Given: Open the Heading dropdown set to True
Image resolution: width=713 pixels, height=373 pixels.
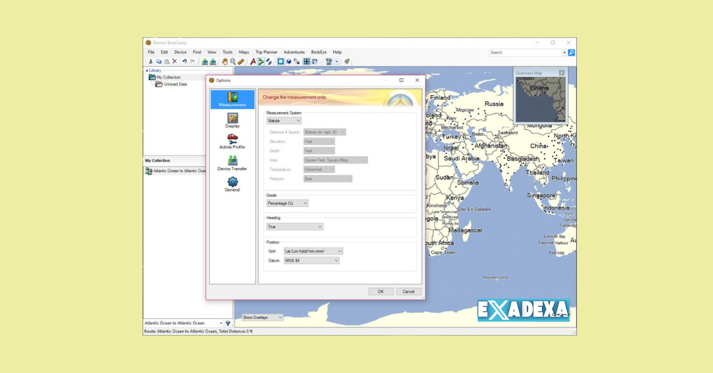Looking at the screenshot, I should (x=295, y=226).
